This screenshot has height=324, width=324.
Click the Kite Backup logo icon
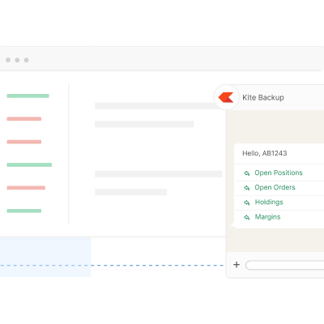click(x=226, y=97)
